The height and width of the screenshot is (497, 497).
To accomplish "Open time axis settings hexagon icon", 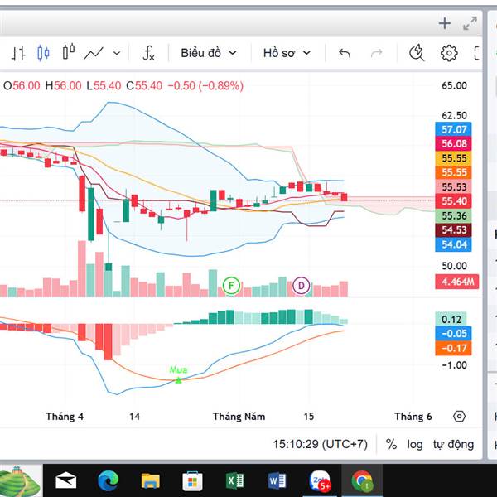I will [459, 416].
